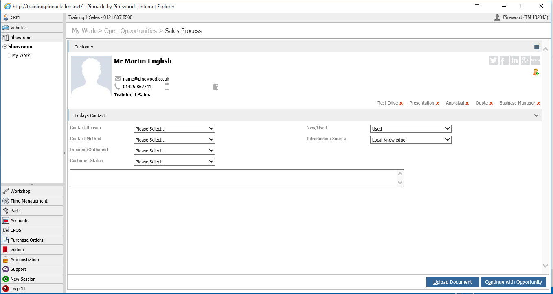Open the Customer section list menu icon

[x=536, y=46]
